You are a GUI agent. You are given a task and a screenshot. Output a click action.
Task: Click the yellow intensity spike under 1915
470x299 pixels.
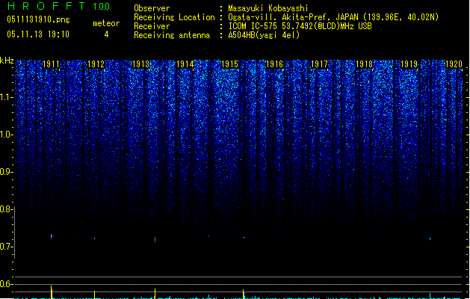click(x=244, y=294)
